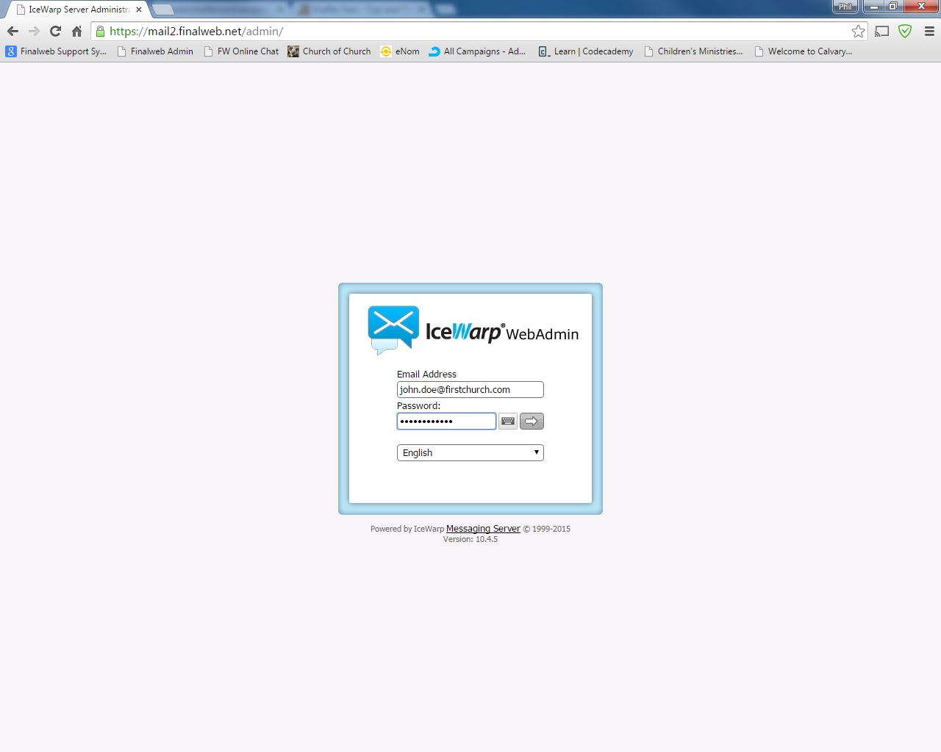The width and height of the screenshot is (941, 752).
Task: Click the green padlock security icon
Action: tap(101, 31)
